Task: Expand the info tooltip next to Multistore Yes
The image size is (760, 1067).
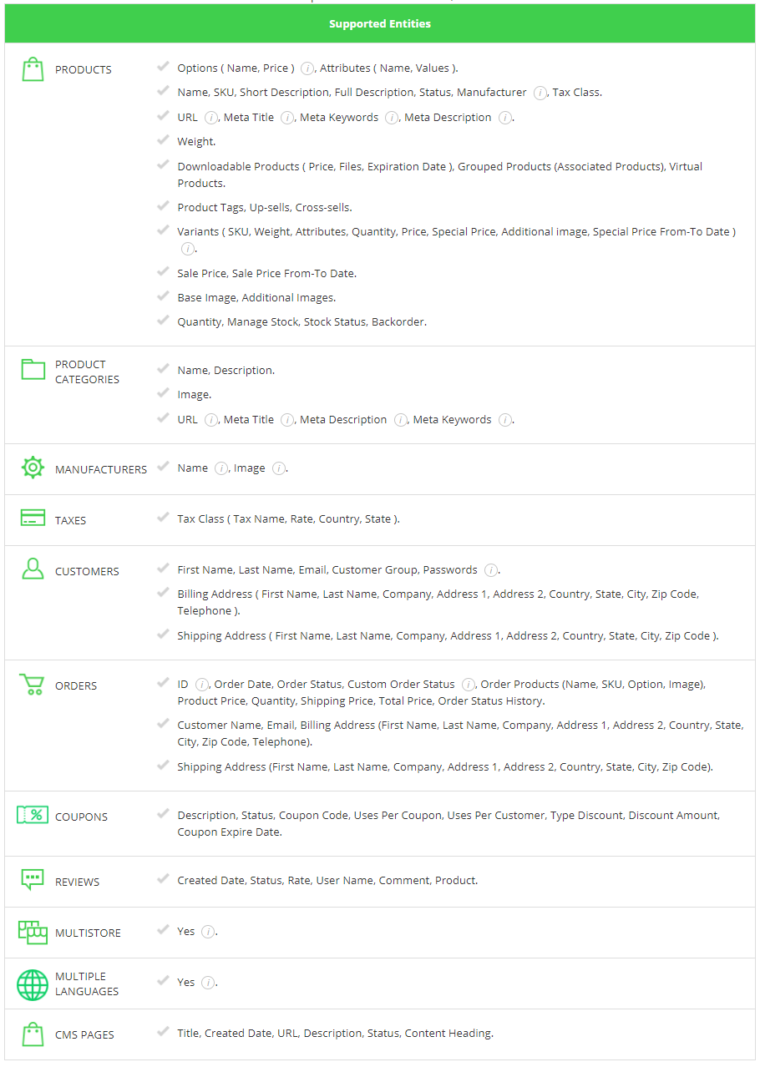Action: pyautogui.click(x=206, y=931)
